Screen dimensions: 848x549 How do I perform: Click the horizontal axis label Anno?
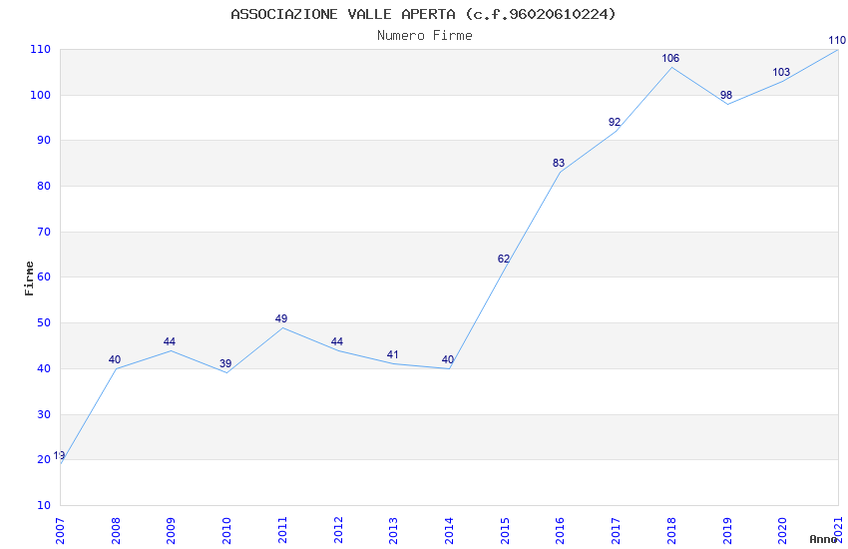(x=823, y=539)
